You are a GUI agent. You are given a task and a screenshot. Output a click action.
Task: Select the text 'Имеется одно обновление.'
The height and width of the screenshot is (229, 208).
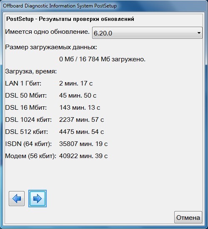click(x=47, y=32)
